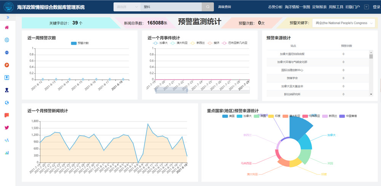Click the 登录 login link
The height and width of the screenshot is (186, 381).
(376, 7)
